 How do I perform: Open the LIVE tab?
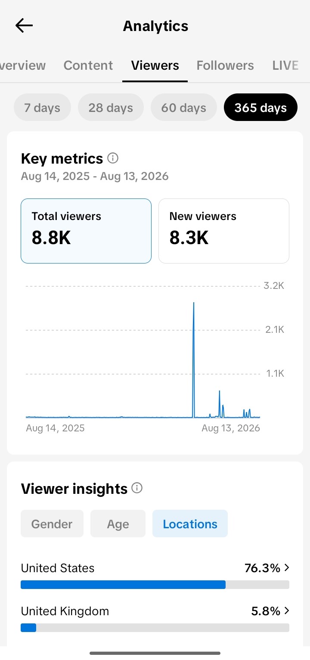coord(285,65)
